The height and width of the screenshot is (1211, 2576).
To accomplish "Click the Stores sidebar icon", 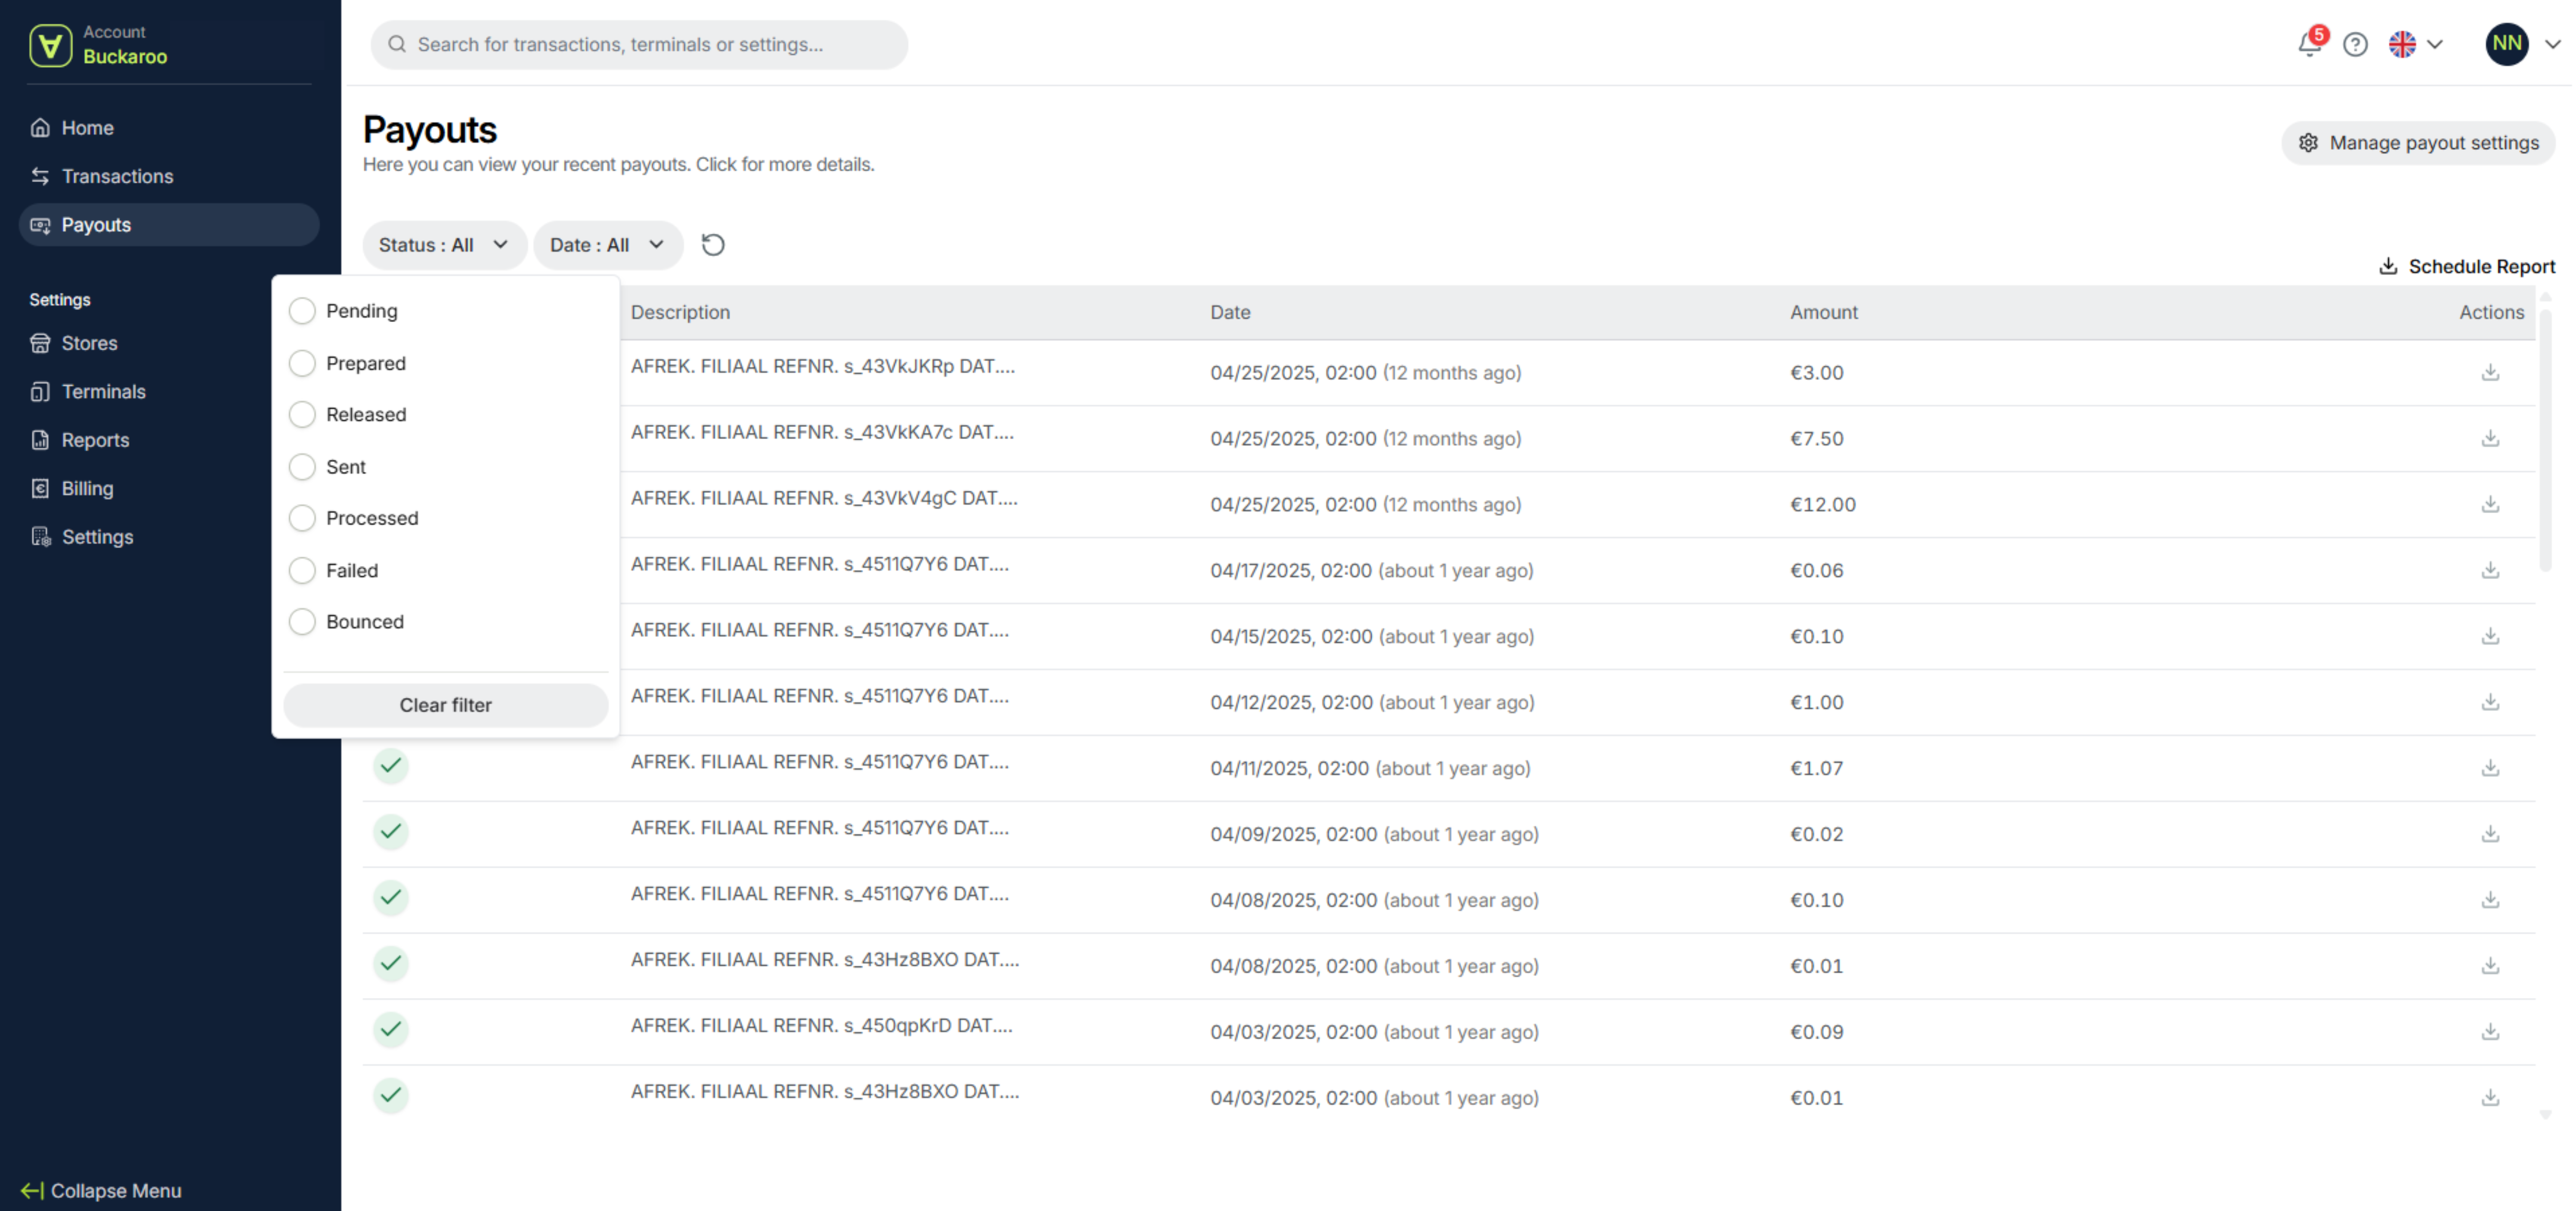I will (x=40, y=343).
